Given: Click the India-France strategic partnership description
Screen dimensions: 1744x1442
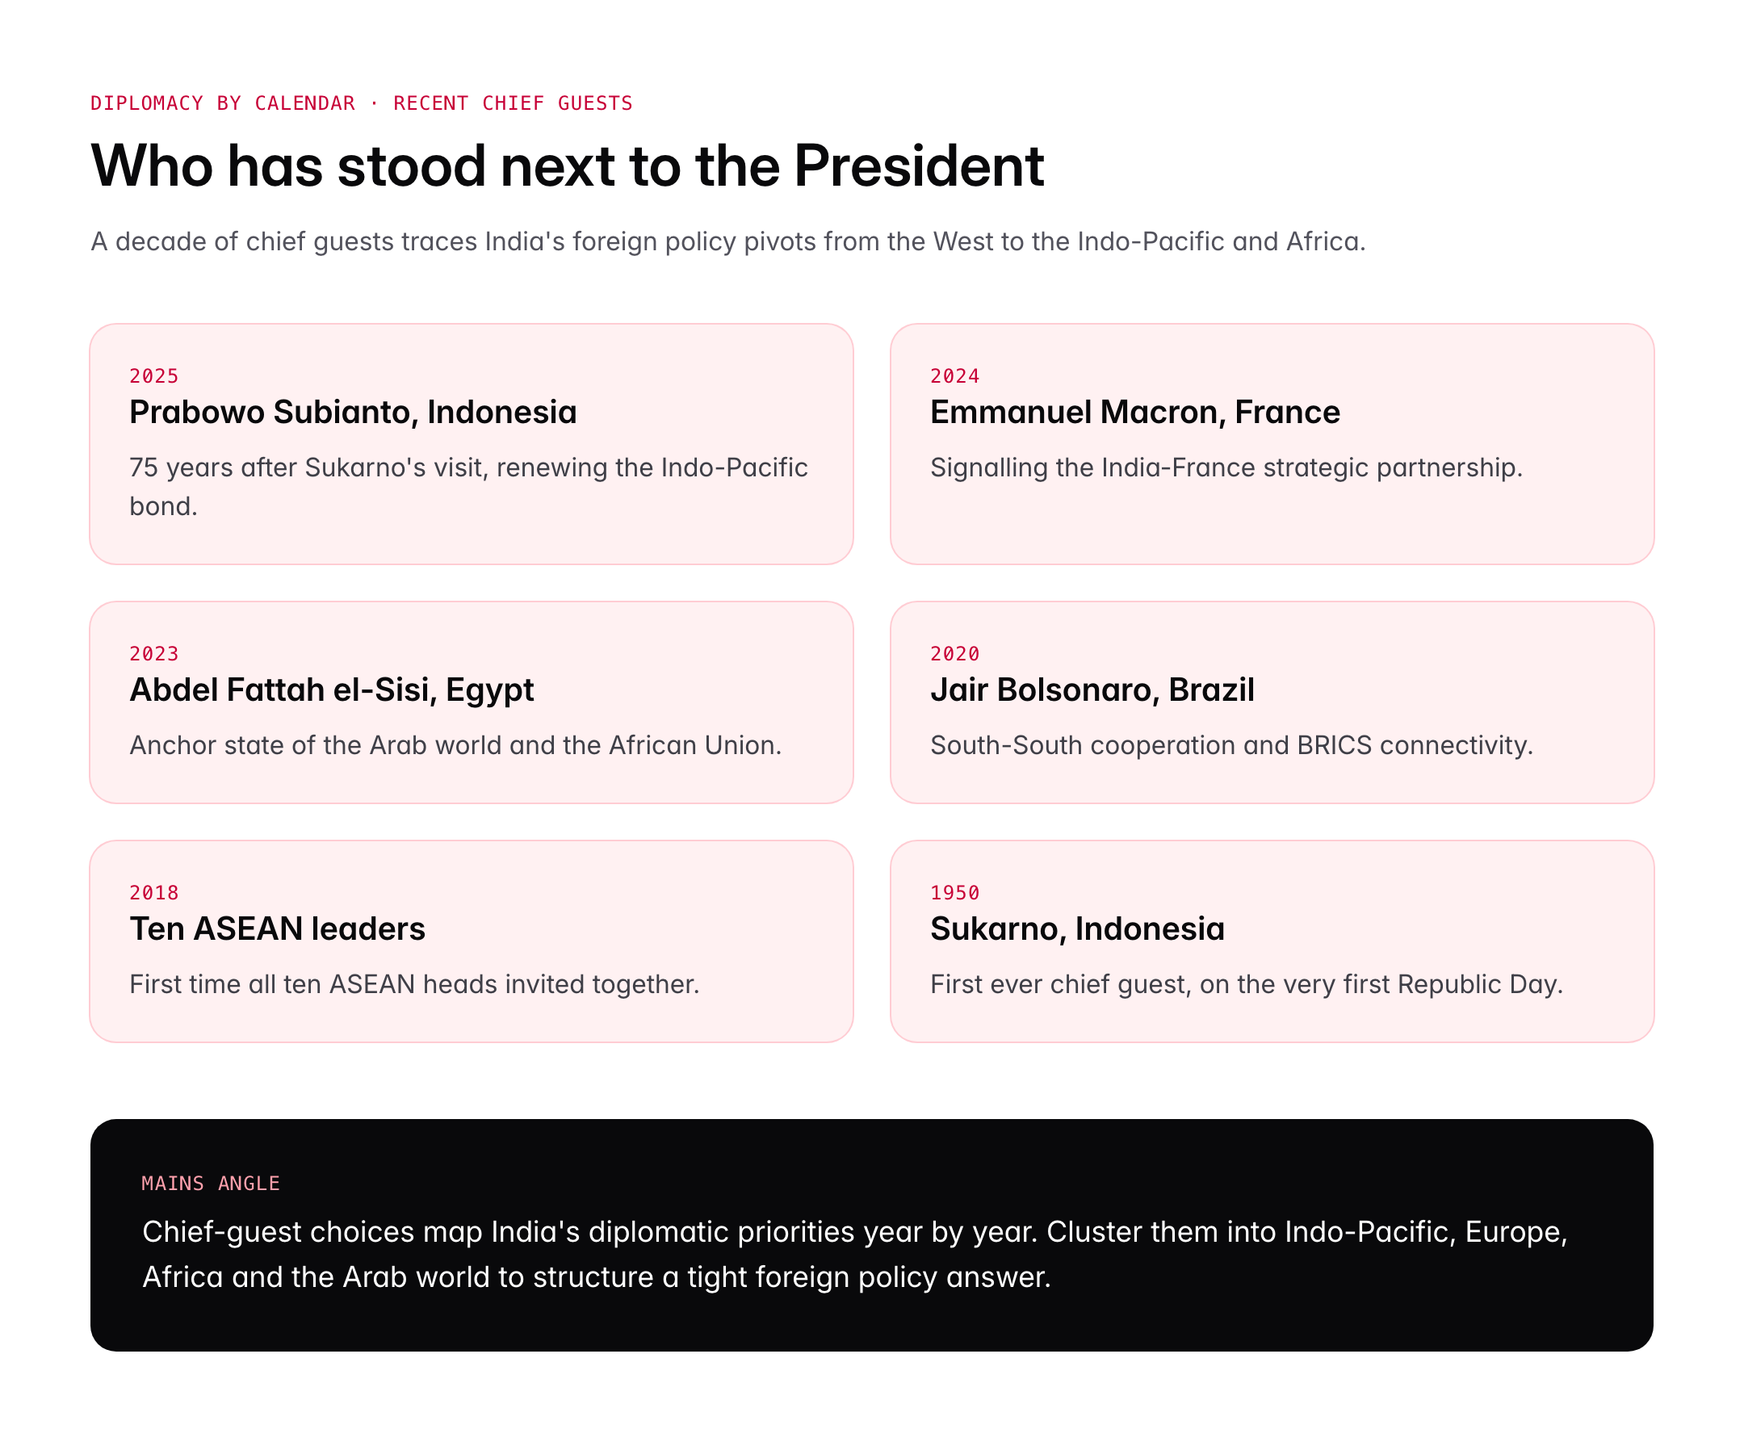Looking at the screenshot, I should [x=1226, y=467].
